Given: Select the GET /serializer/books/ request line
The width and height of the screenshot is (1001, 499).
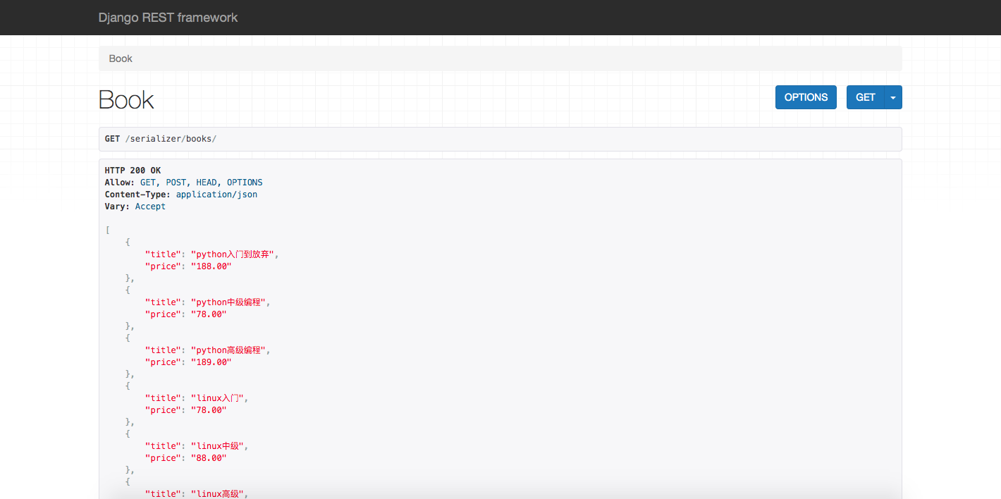Looking at the screenshot, I should pos(161,139).
